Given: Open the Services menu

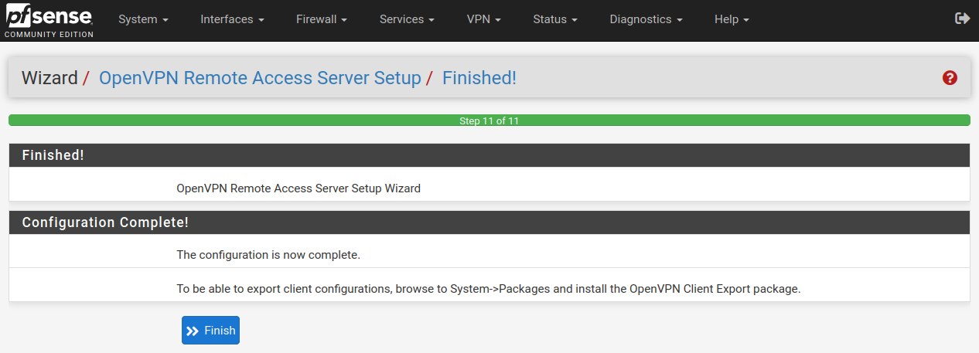Looking at the screenshot, I should [x=407, y=19].
